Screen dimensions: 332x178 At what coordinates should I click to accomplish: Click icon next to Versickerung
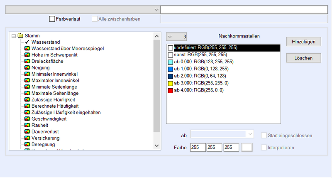click(27, 138)
